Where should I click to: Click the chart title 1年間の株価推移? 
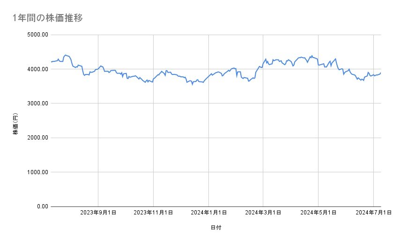48,18
